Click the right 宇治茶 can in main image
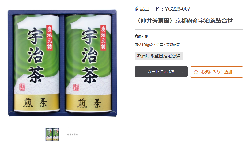The width and height of the screenshot is (249, 150). [x=89, y=63]
